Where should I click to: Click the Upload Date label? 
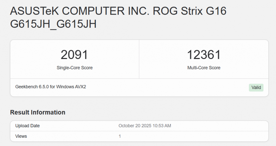coord(27,126)
